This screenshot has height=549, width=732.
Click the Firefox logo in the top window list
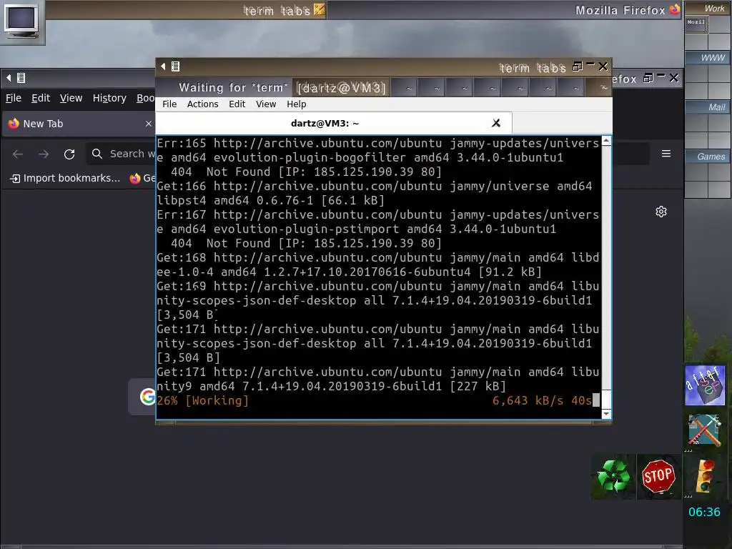tap(675, 9)
